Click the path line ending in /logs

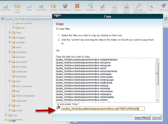[82, 86]
